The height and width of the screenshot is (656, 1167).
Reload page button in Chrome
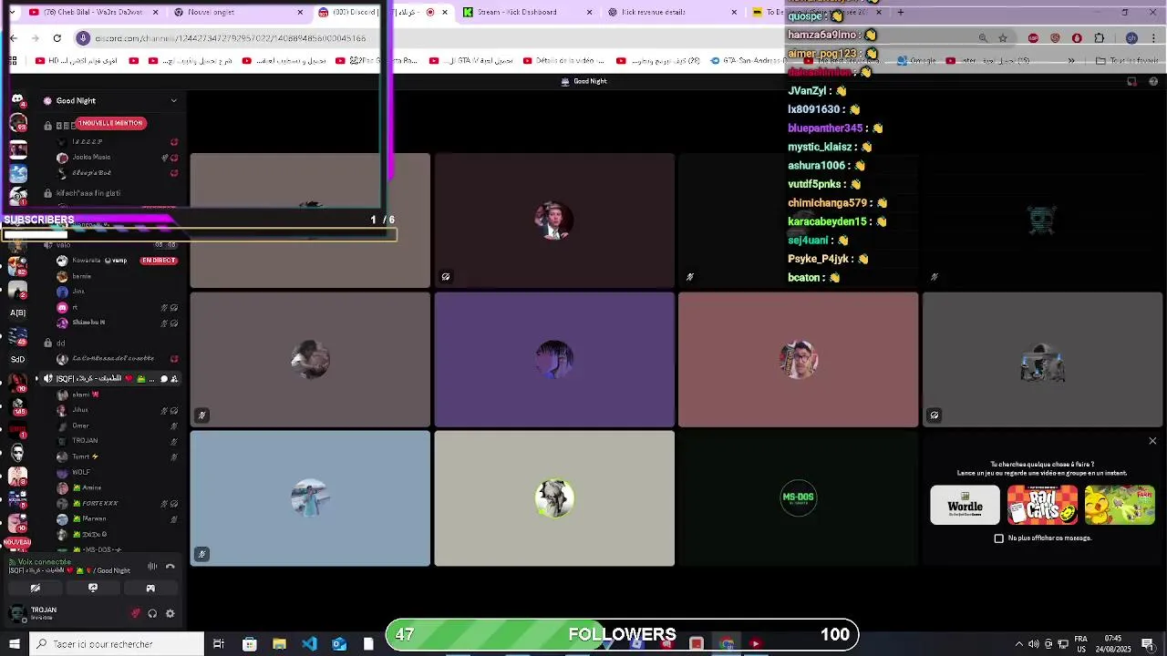click(57, 37)
